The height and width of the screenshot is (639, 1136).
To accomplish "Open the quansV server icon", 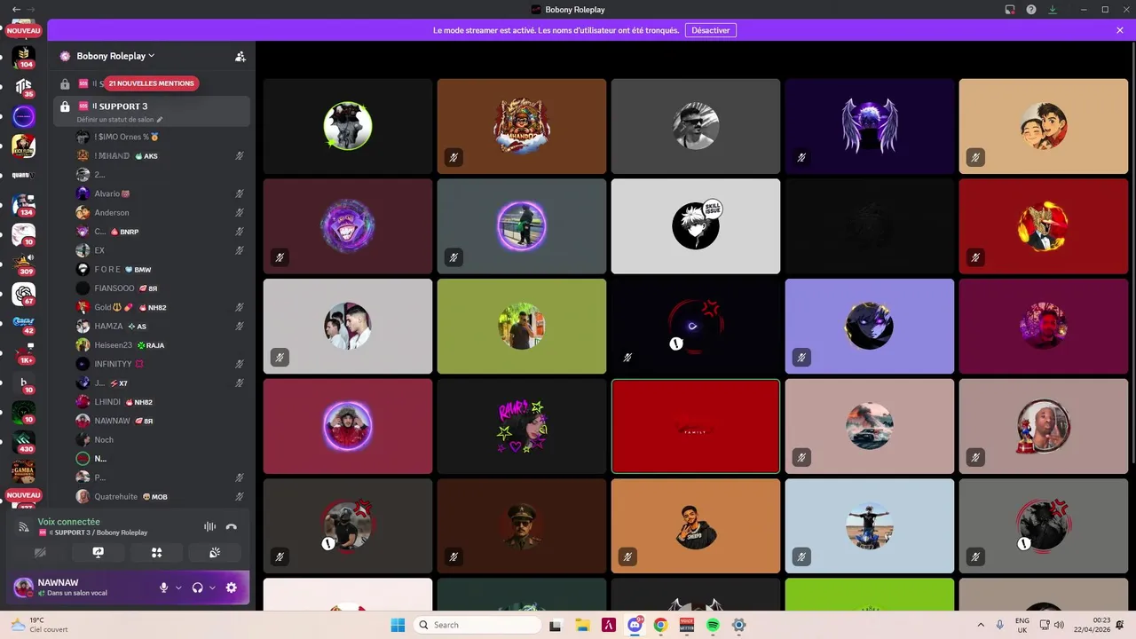I will coord(24,175).
